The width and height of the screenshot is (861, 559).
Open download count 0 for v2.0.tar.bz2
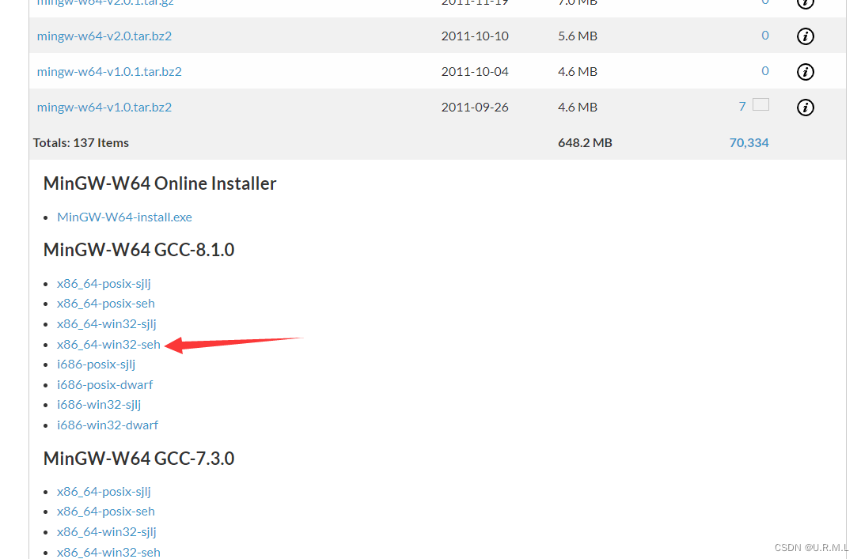click(765, 35)
